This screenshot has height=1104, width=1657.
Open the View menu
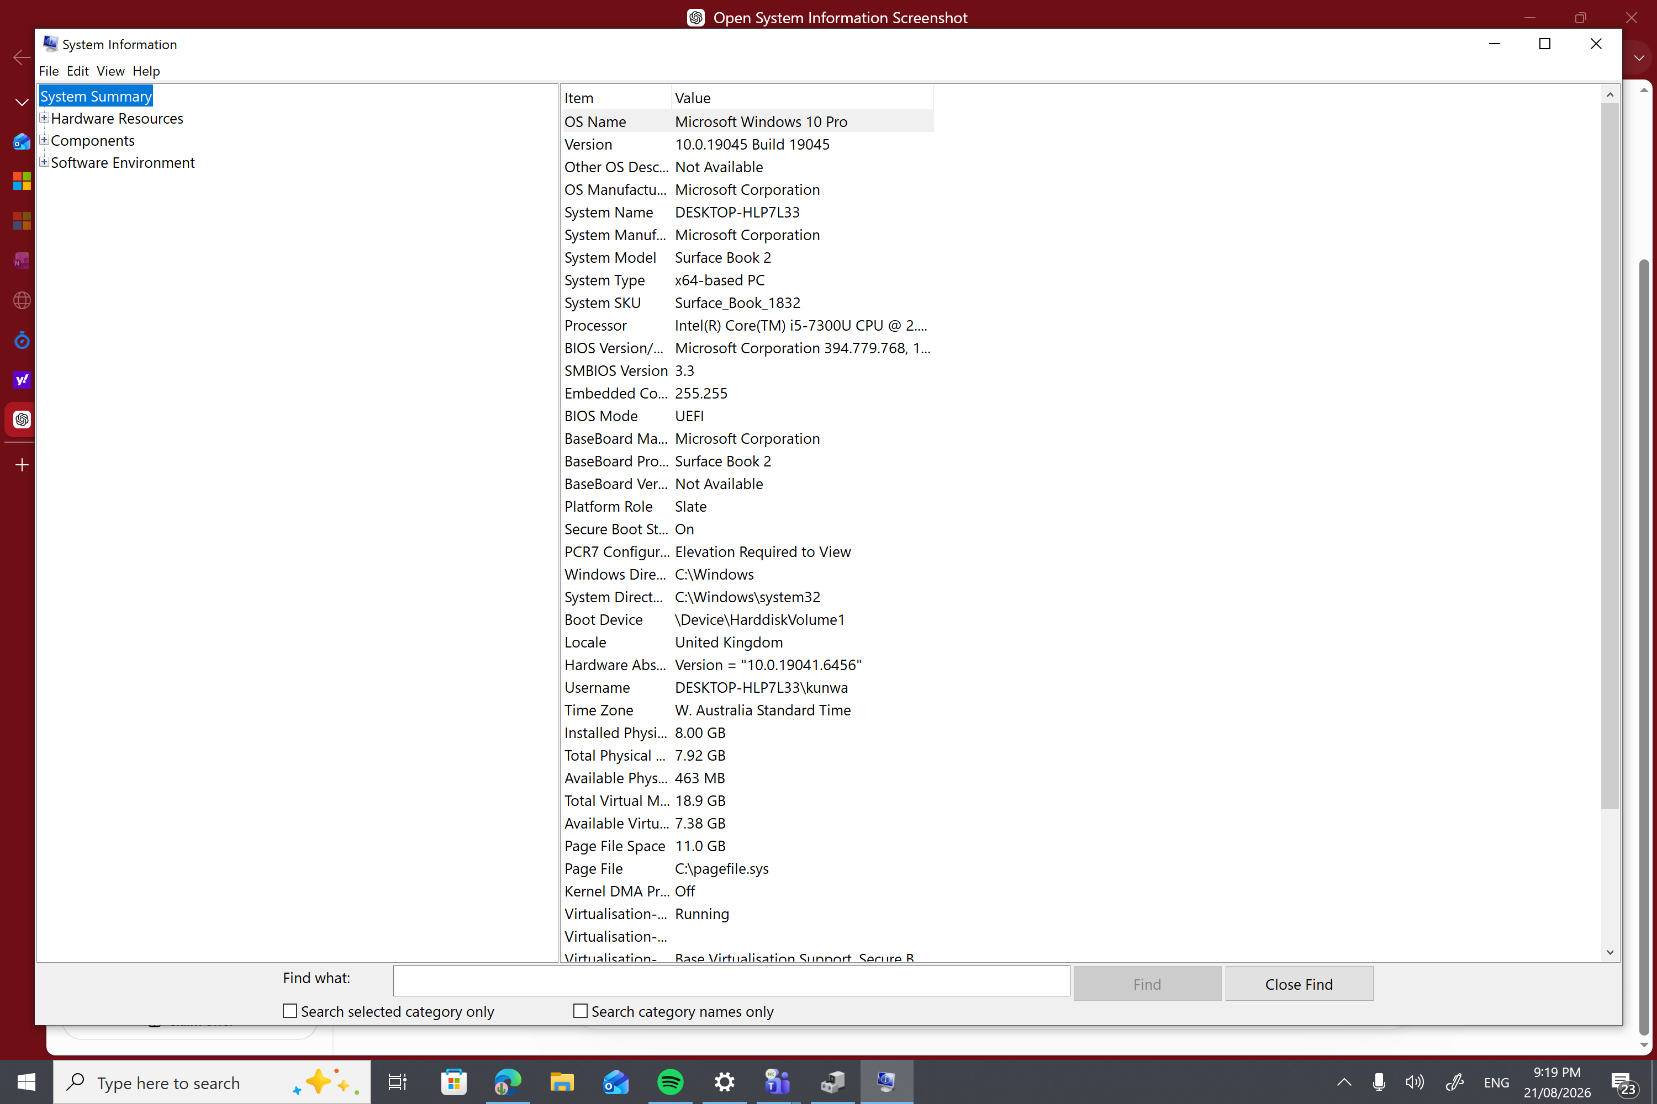pos(110,71)
